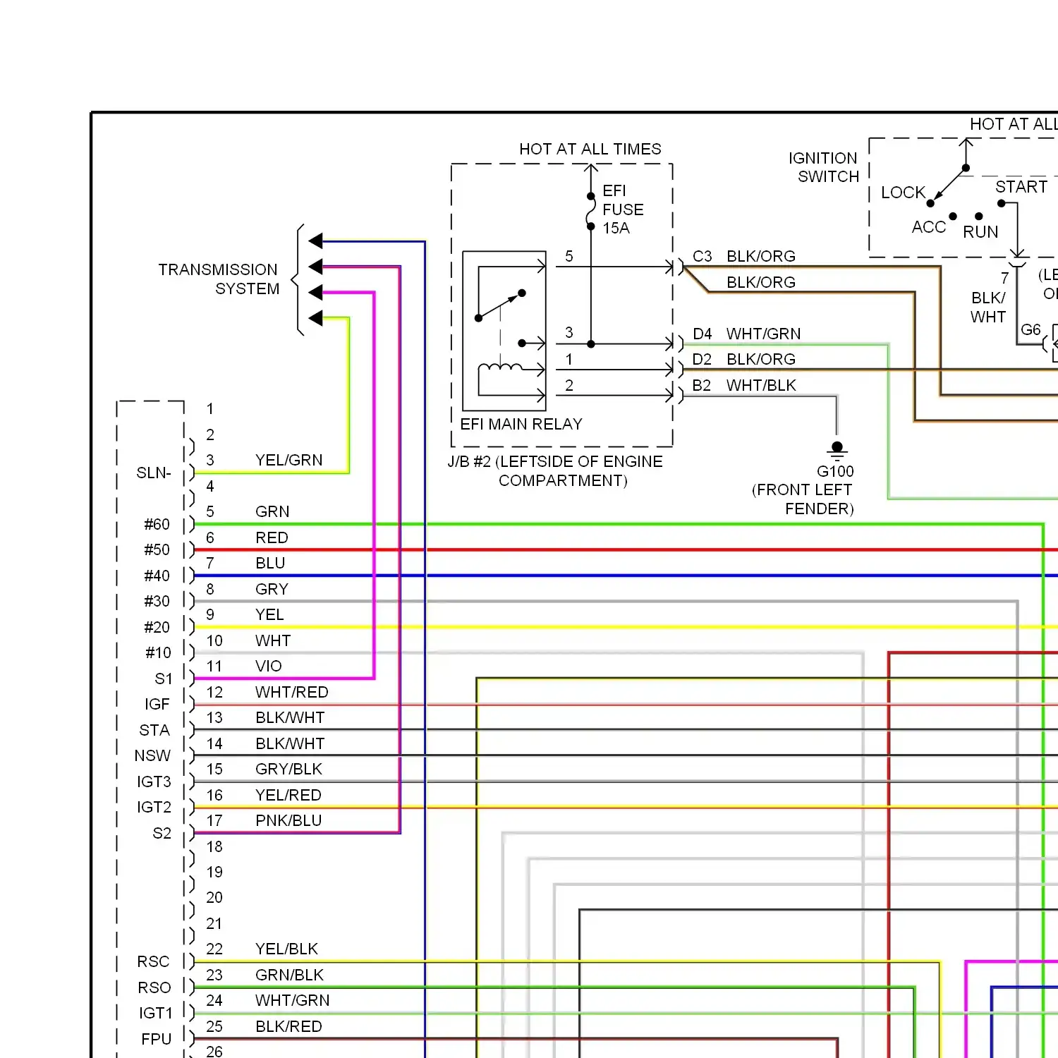
Task: Click the GRN/BLK wire label
Action: (x=289, y=975)
